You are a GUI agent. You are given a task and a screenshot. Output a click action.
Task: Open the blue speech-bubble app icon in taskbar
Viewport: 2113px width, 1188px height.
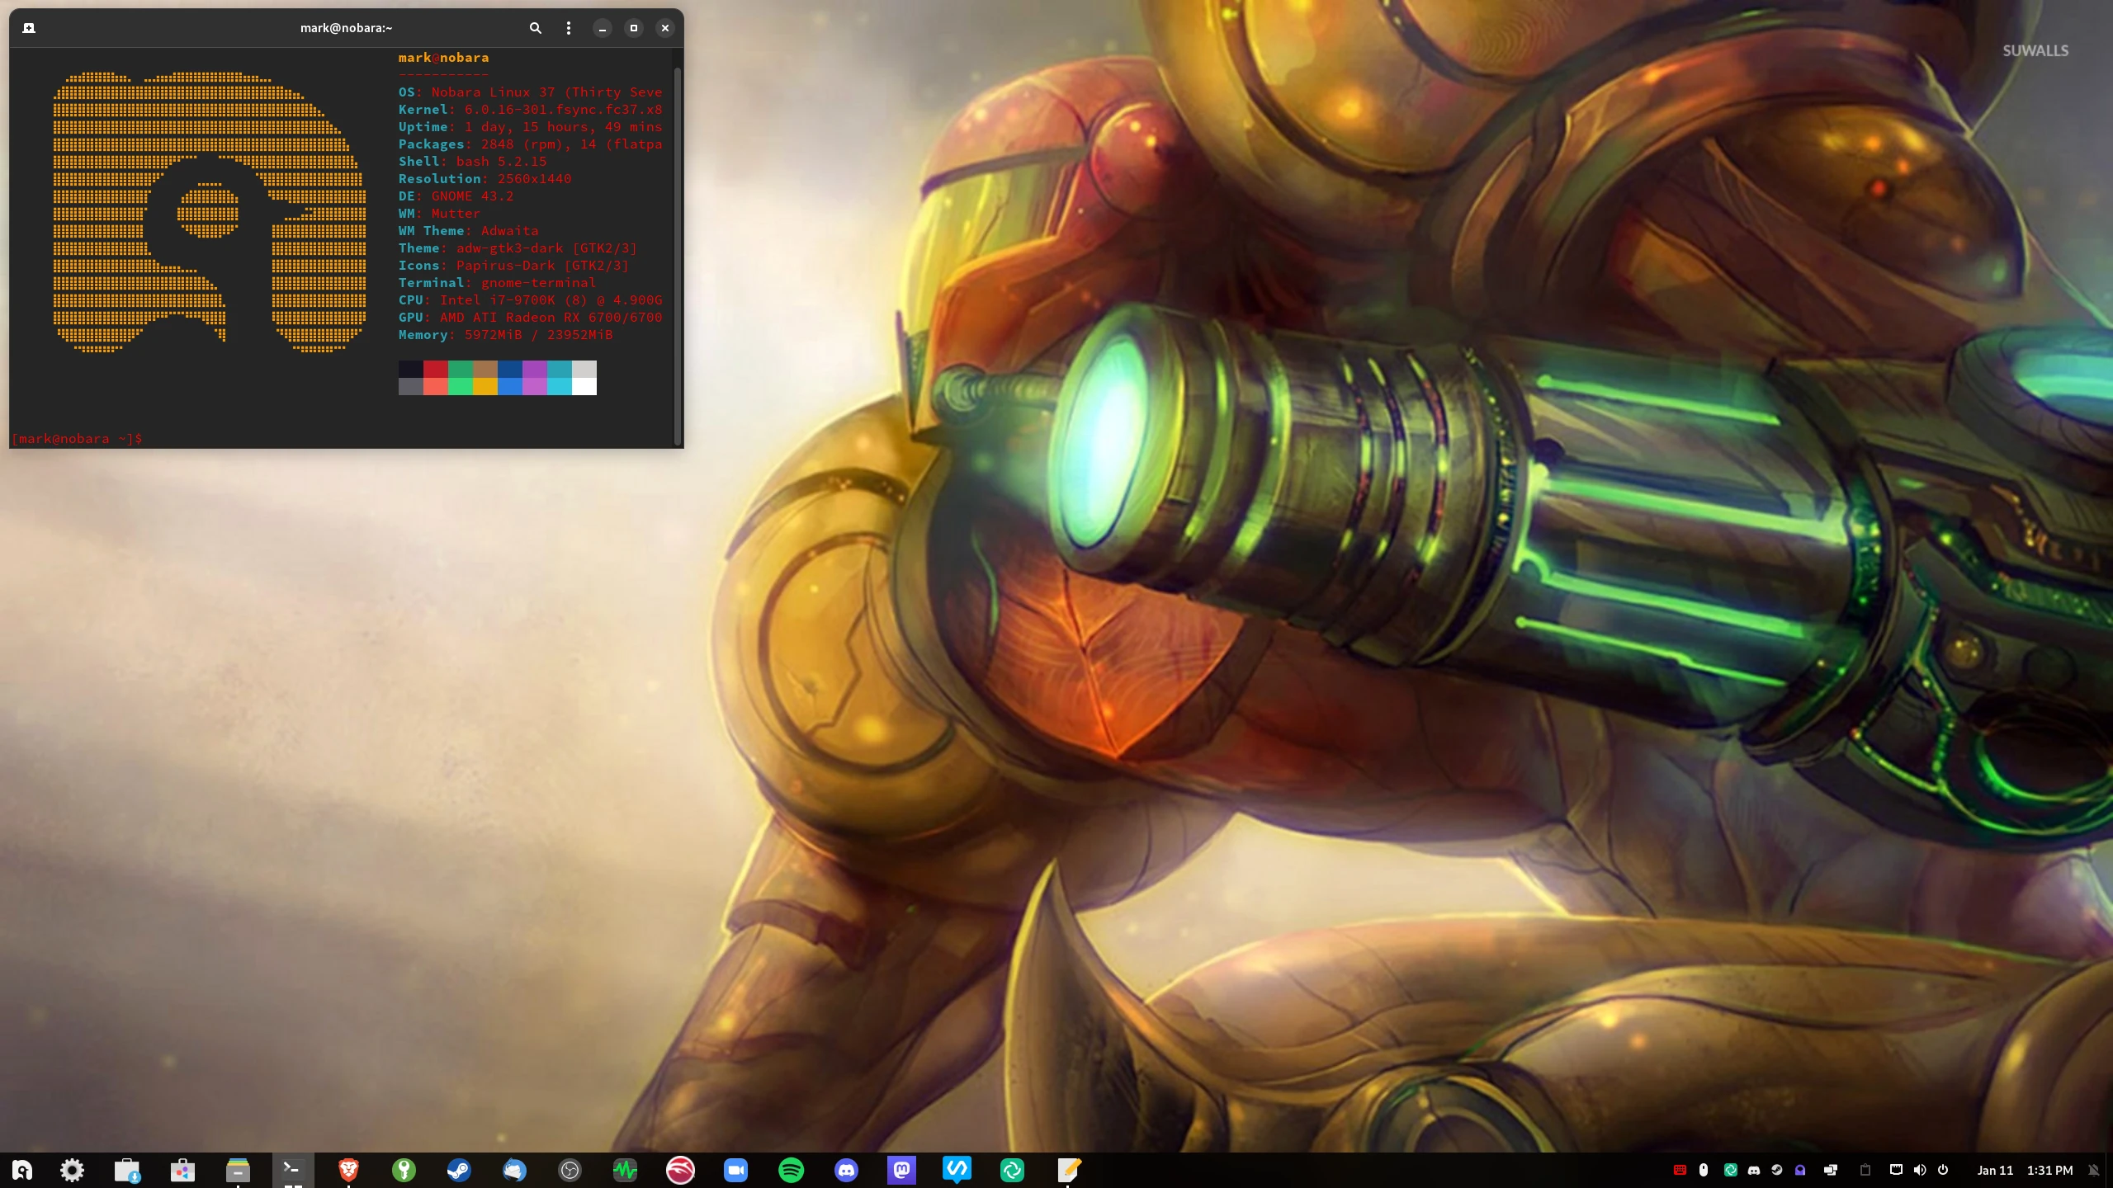tap(957, 1170)
